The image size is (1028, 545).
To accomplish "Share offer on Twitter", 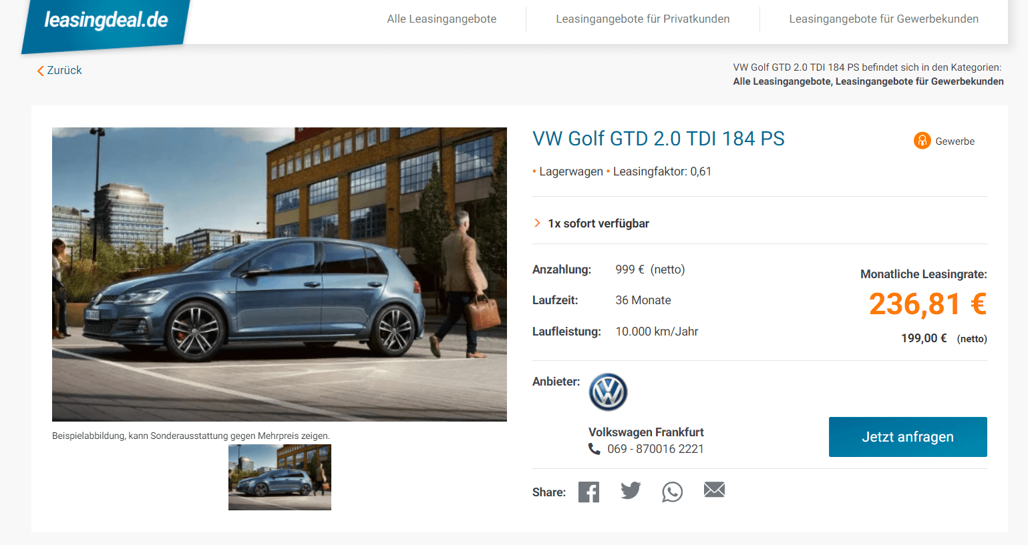I will point(631,491).
